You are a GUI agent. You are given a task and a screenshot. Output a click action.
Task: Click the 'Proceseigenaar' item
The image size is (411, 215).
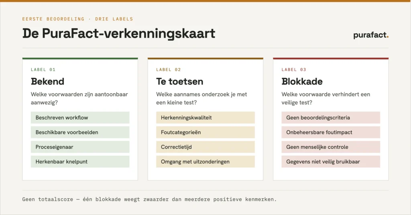click(x=80, y=147)
